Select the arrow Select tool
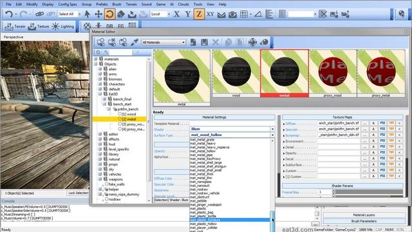Screen dimensions: 412x232 [88, 14]
